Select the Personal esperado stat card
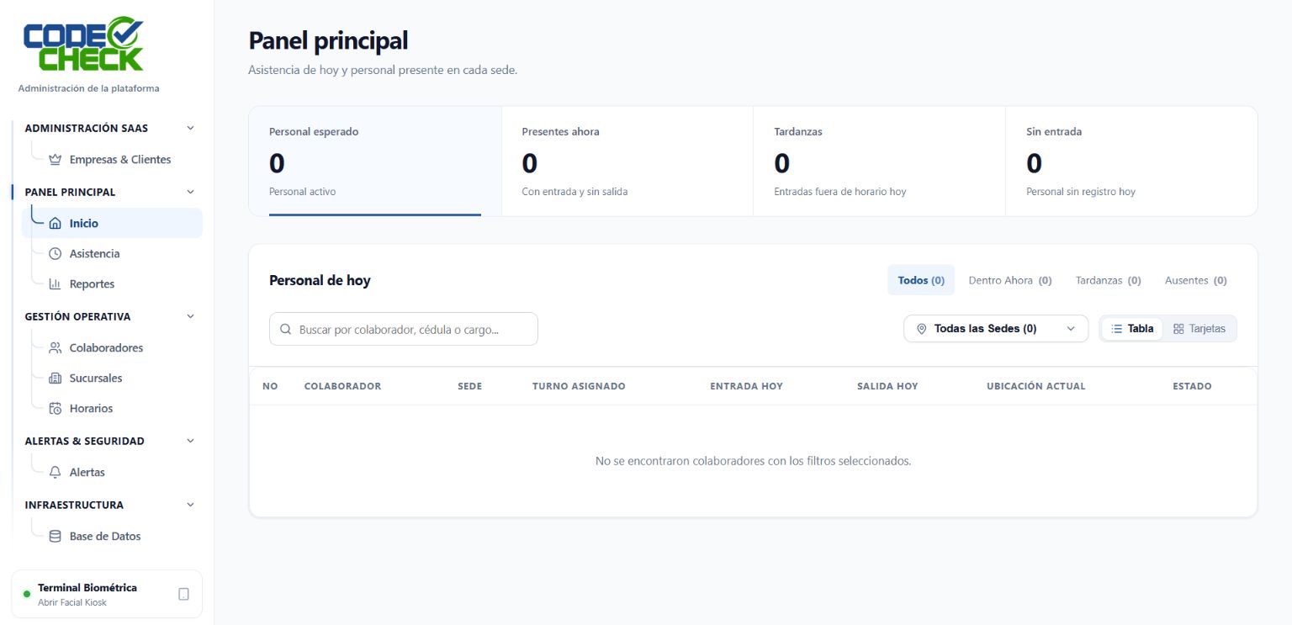1292x625 pixels. 375,162
